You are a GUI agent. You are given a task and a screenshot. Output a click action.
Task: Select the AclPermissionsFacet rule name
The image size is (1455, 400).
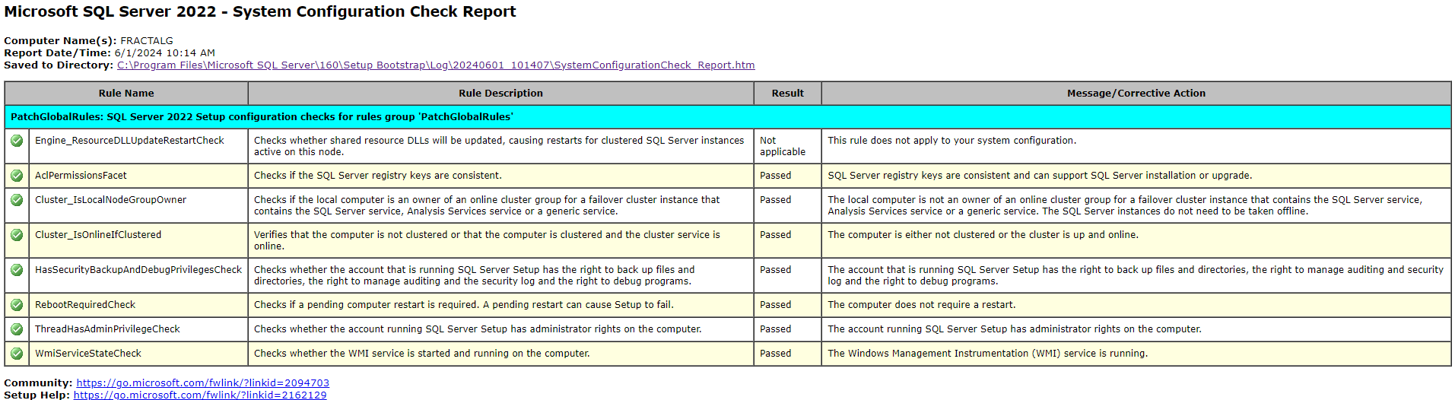[x=81, y=176]
